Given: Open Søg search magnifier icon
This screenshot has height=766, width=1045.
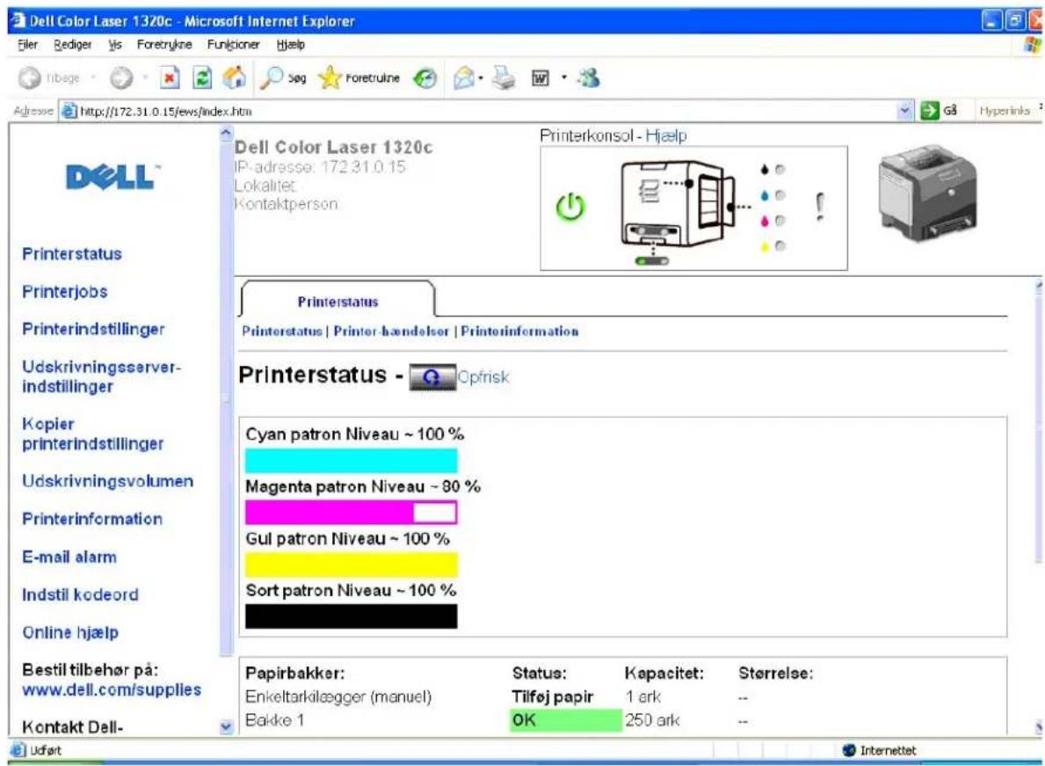Looking at the screenshot, I should pyautogui.click(x=271, y=78).
